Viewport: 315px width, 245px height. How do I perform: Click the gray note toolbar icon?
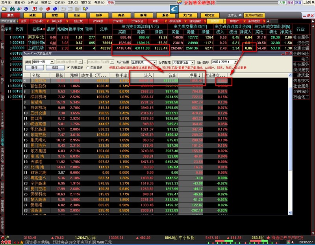pyautogui.click(x=70, y=9)
